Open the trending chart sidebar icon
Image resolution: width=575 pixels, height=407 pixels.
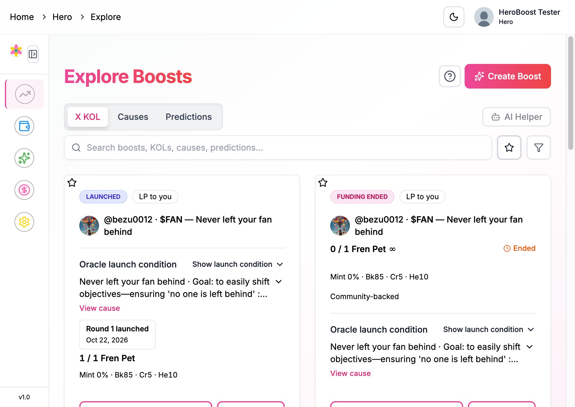pos(25,94)
